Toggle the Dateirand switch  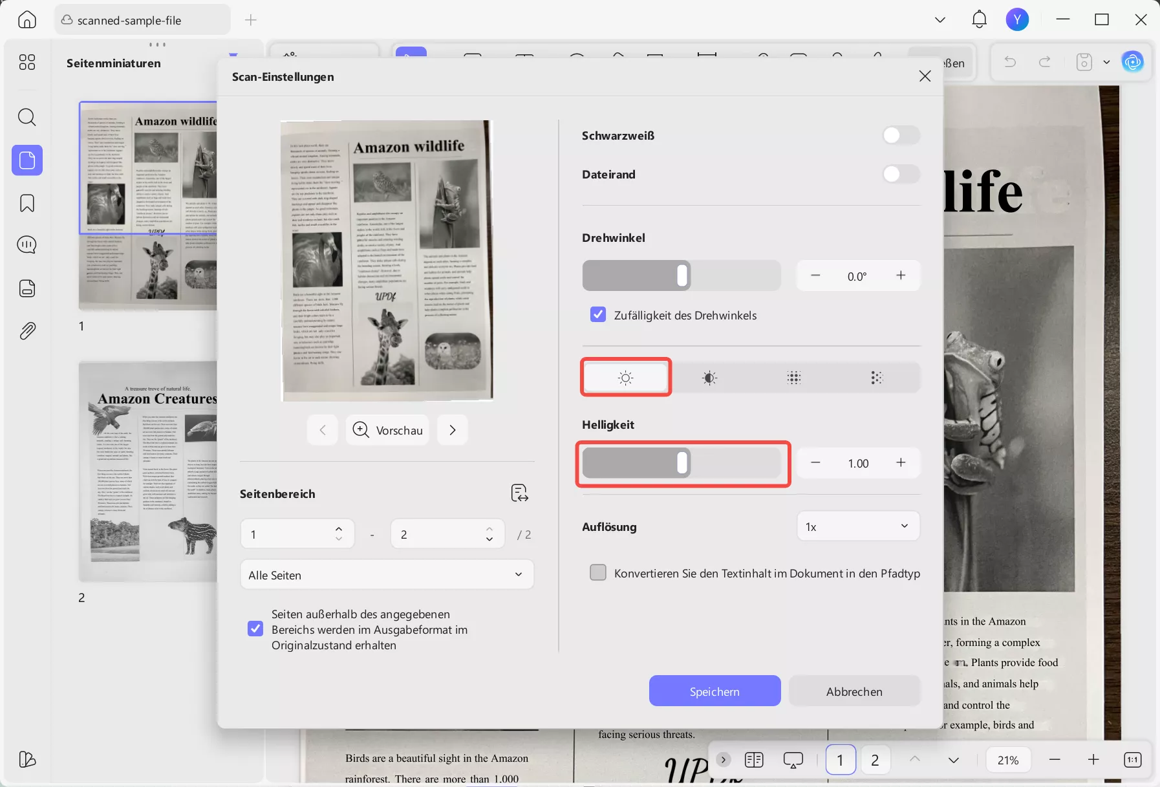[x=901, y=174]
